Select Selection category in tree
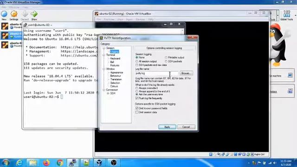The image size is (297, 167). click(x=115, y=83)
